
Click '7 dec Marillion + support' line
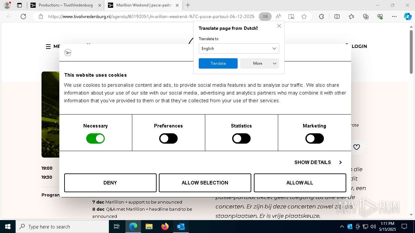137,202
